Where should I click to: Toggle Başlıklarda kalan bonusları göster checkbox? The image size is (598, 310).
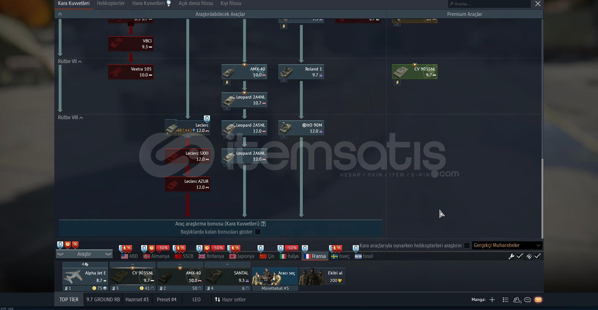258,232
